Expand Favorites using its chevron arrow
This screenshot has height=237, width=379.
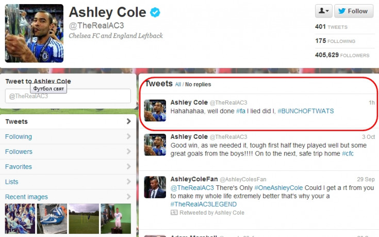129,167
